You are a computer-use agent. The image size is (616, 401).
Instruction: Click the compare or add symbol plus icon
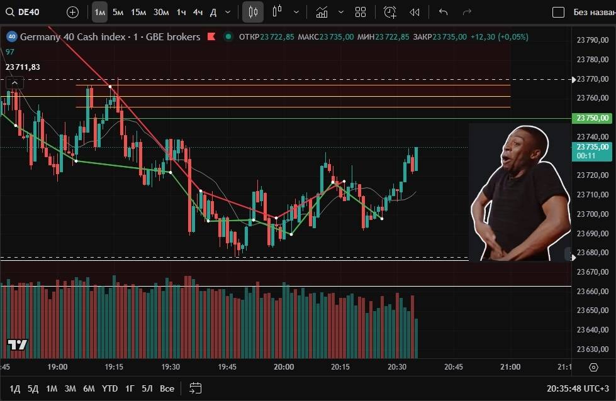pyautogui.click(x=72, y=12)
